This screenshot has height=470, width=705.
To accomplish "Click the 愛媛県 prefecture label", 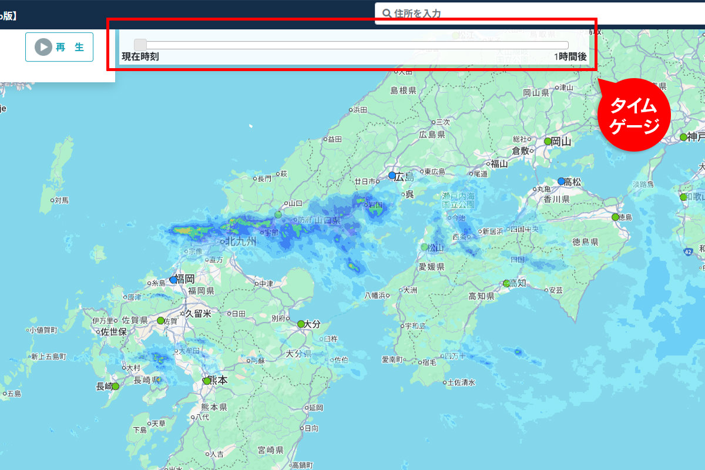I will [x=431, y=267].
